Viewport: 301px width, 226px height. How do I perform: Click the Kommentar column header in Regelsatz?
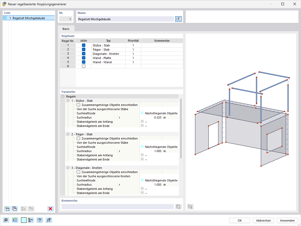[x=162, y=41]
